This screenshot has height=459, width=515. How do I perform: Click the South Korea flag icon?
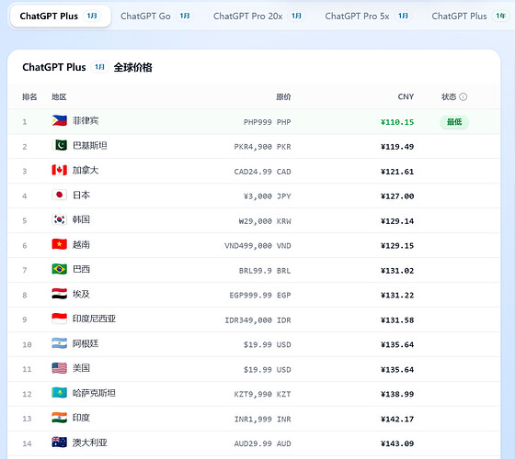click(60, 219)
